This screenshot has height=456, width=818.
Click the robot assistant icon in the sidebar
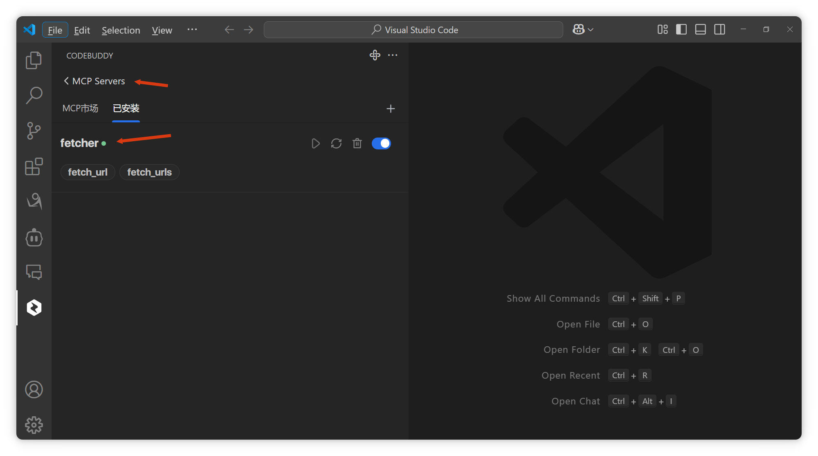(34, 237)
